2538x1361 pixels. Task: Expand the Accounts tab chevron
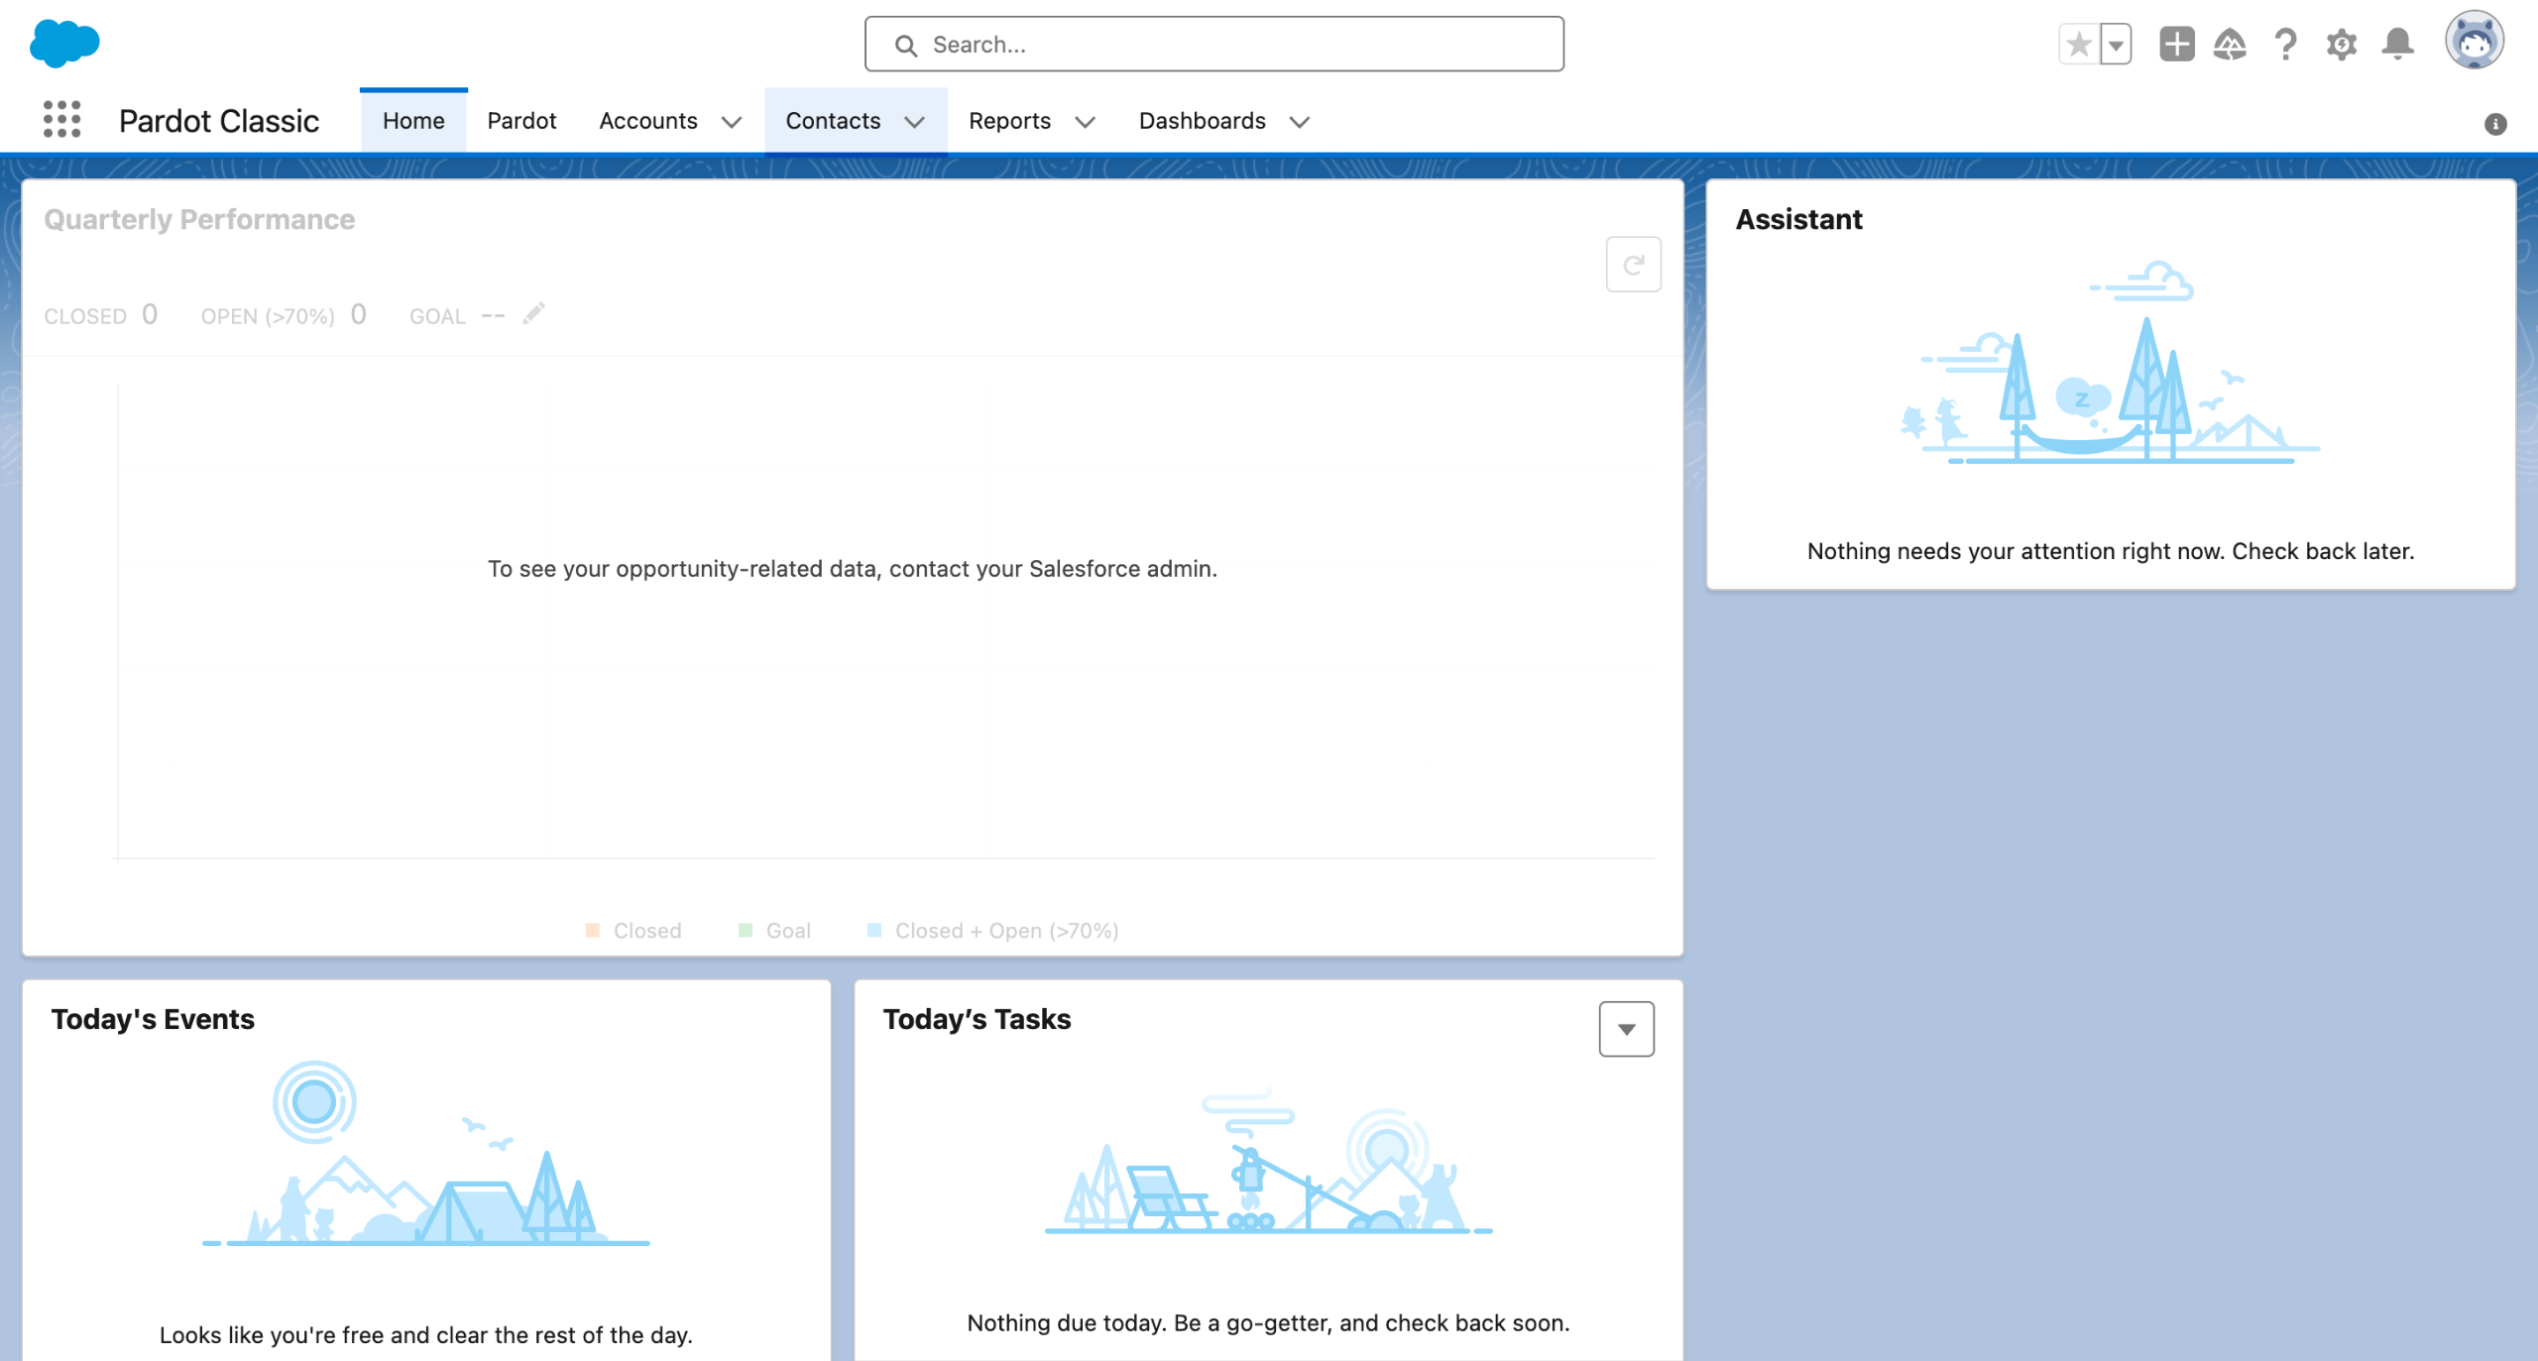[x=732, y=122]
